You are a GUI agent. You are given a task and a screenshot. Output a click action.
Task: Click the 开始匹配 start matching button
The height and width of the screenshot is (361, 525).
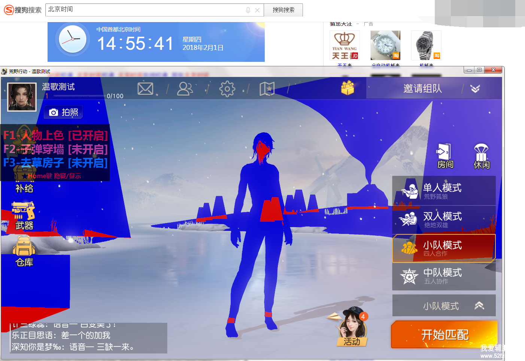[444, 334]
